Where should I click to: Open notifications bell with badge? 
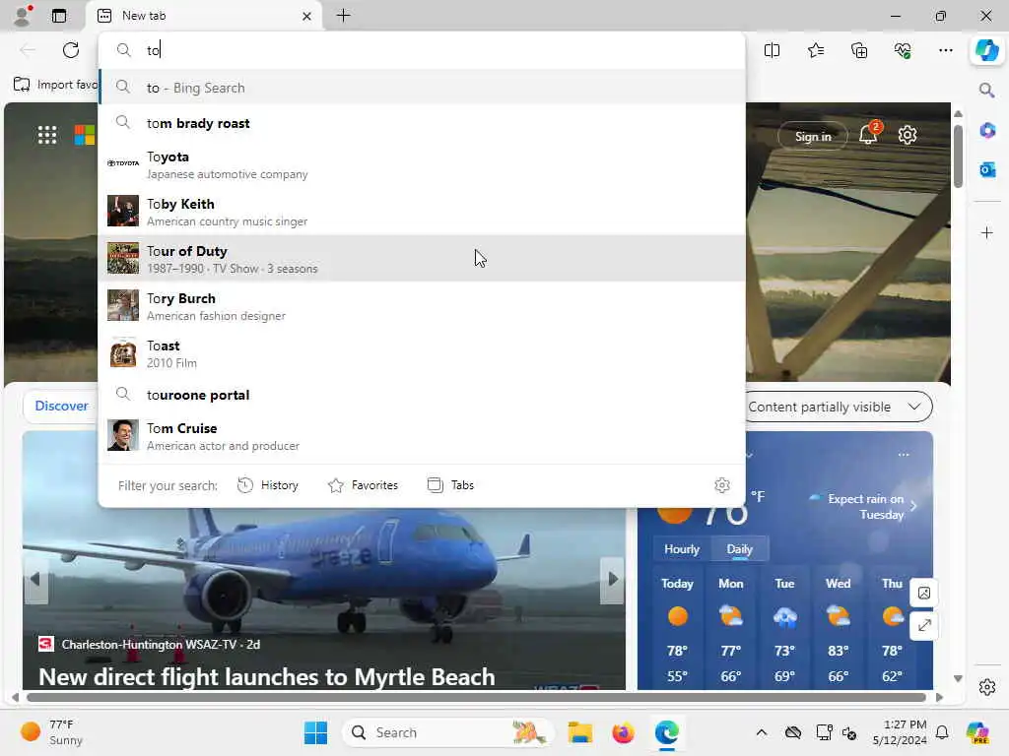point(869,133)
